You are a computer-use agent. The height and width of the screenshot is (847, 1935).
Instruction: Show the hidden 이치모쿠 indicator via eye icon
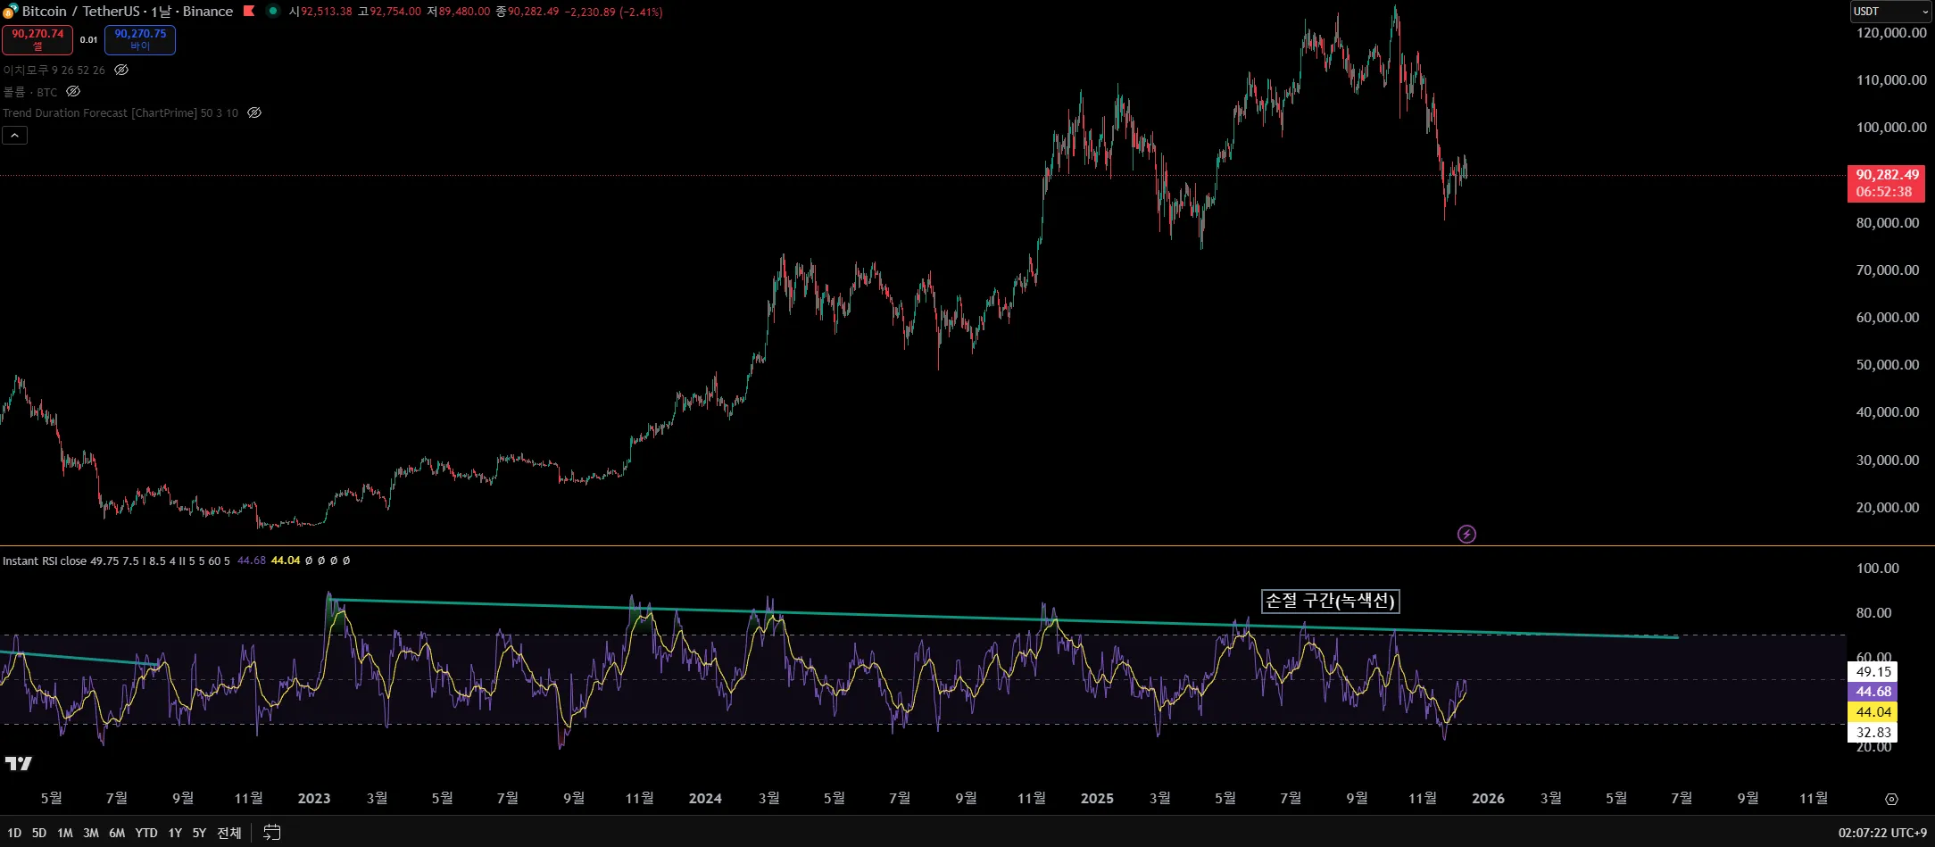point(121,70)
